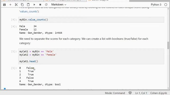Open the Markdown cell type dropdown

tap(59, 5)
